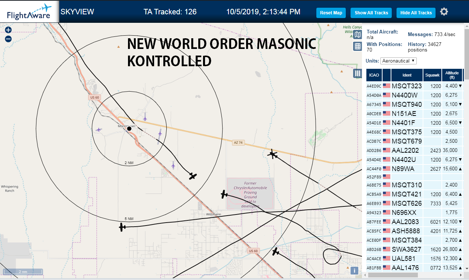Select N151AE aircraft row
This screenshot has height=280, width=469.
coord(414,113)
